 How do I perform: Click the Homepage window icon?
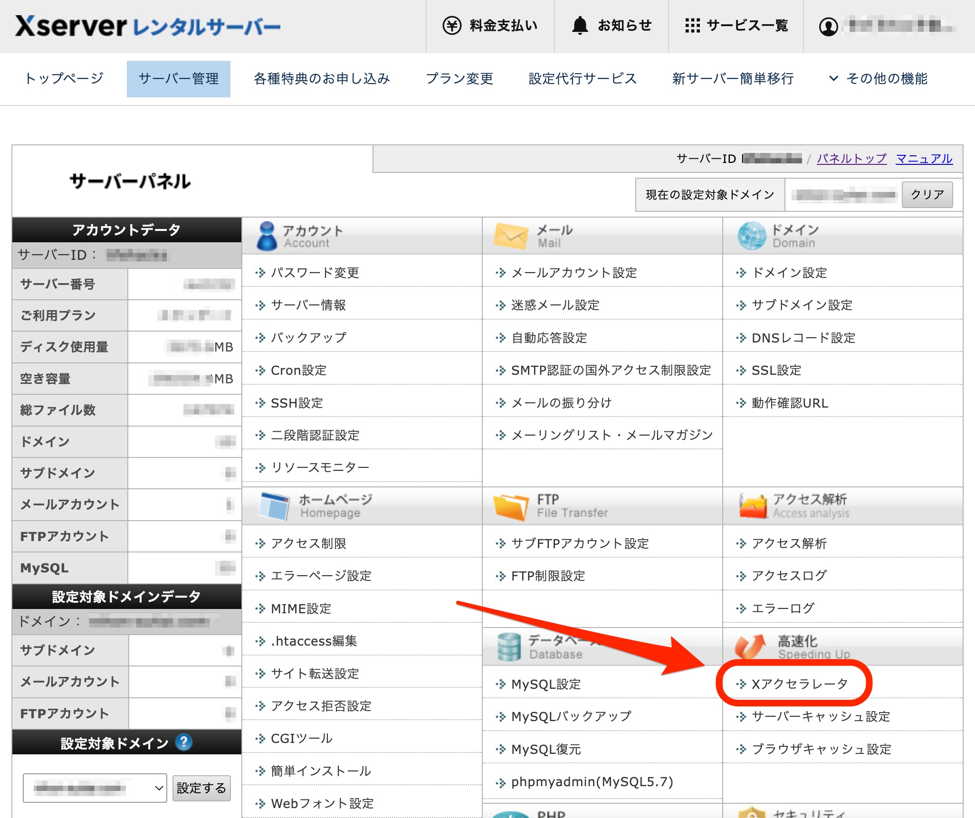(x=274, y=506)
